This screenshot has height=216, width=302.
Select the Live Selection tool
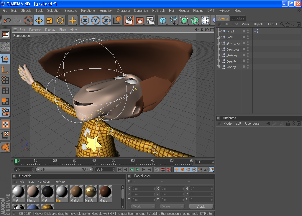coord(28,20)
